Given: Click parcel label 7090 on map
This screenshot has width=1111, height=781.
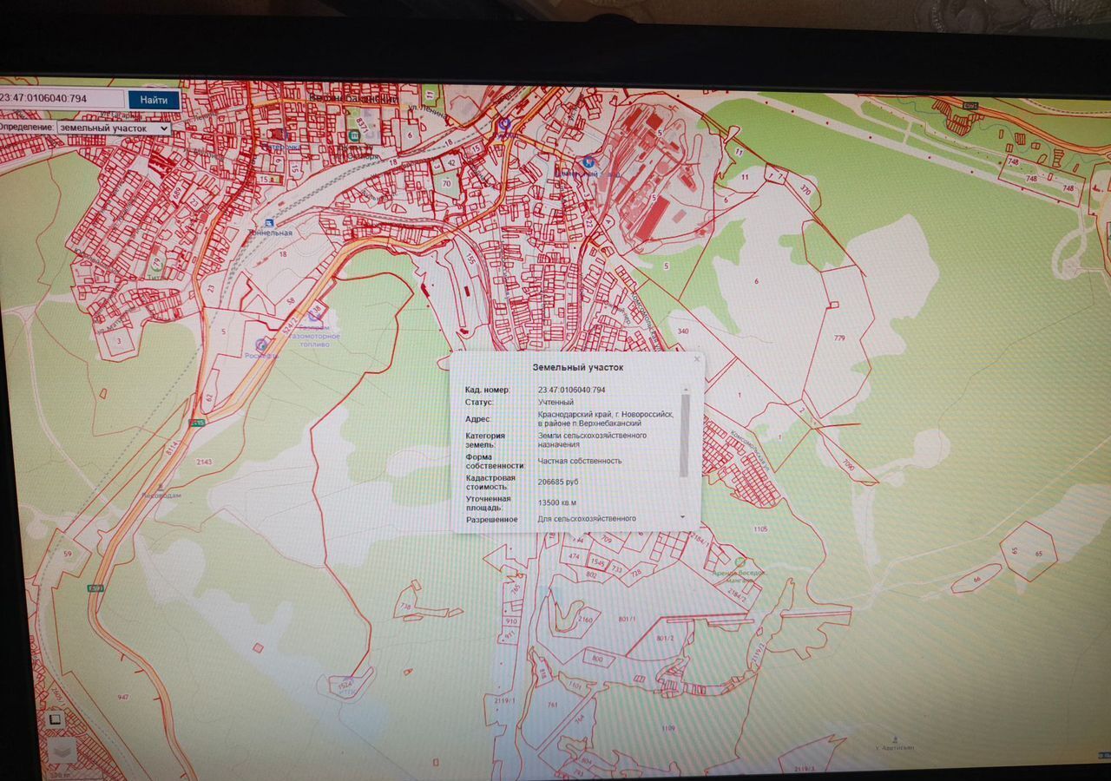Looking at the screenshot, I should coord(848,466).
